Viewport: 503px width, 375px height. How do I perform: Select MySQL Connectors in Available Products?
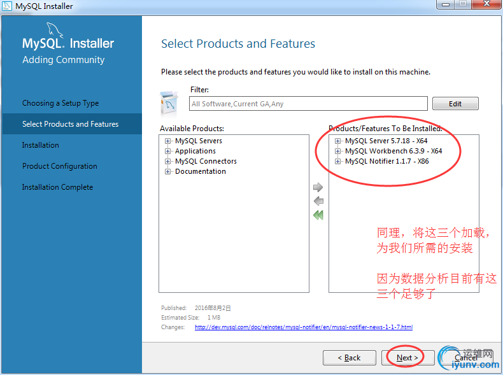coord(206,161)
